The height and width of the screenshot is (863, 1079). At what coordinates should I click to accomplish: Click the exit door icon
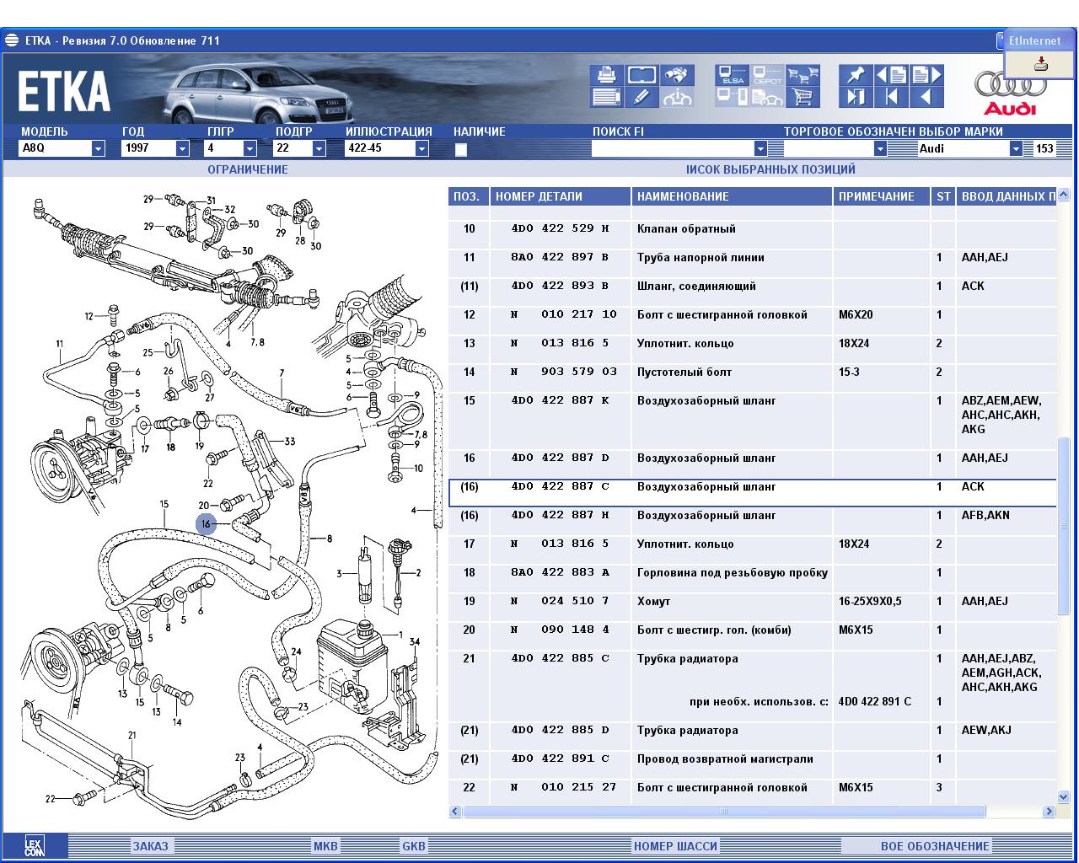[x=855, y=97]
